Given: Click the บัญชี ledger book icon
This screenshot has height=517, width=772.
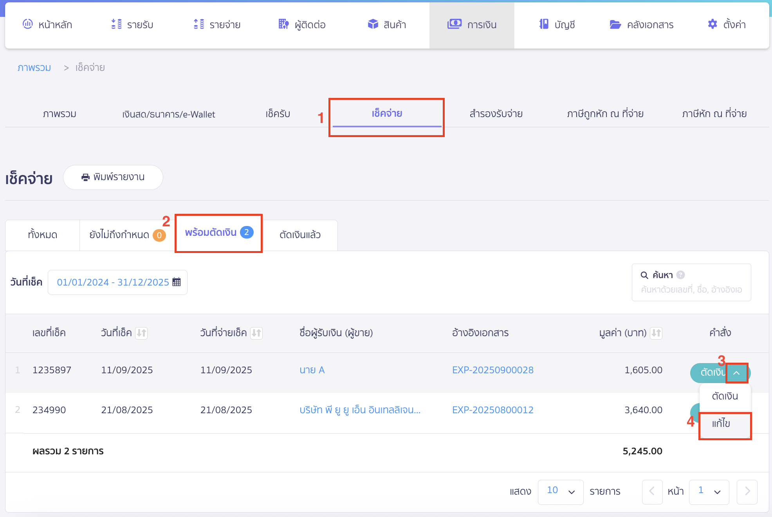Looking at the screenshot, I should click(x=544, y=24).
